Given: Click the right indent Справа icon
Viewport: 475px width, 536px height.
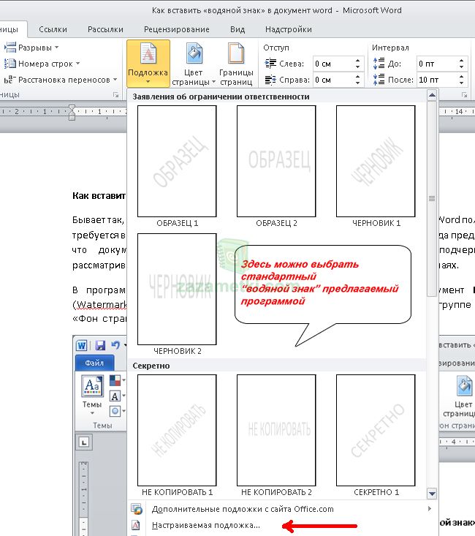Looking at the screenshot, I should pos(270,80).
